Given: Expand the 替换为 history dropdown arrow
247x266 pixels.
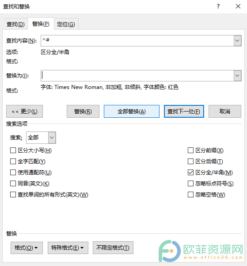Looking at the screenshot, I should [238, 76].
